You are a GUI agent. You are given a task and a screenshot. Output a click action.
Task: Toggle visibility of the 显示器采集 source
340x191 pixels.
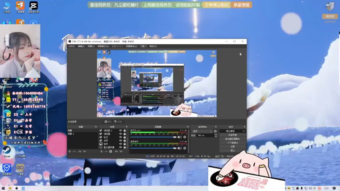click(121, 147)
